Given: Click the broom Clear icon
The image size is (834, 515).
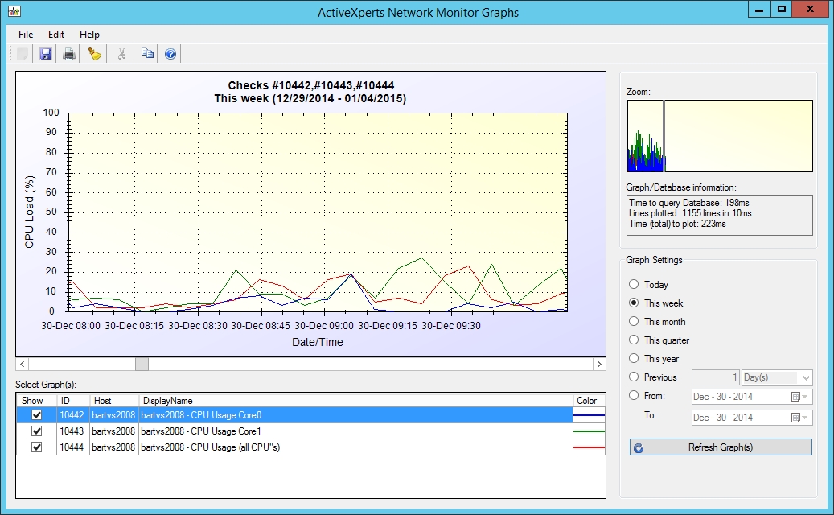Looking at the screenshot, I should [x=95, y=54].
